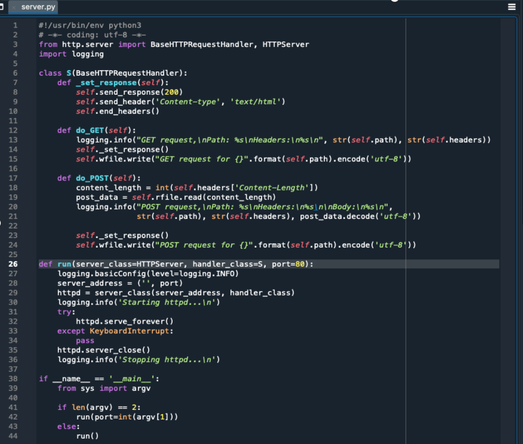Click line number 1 in gutter
523x444 pixels.
15,26
